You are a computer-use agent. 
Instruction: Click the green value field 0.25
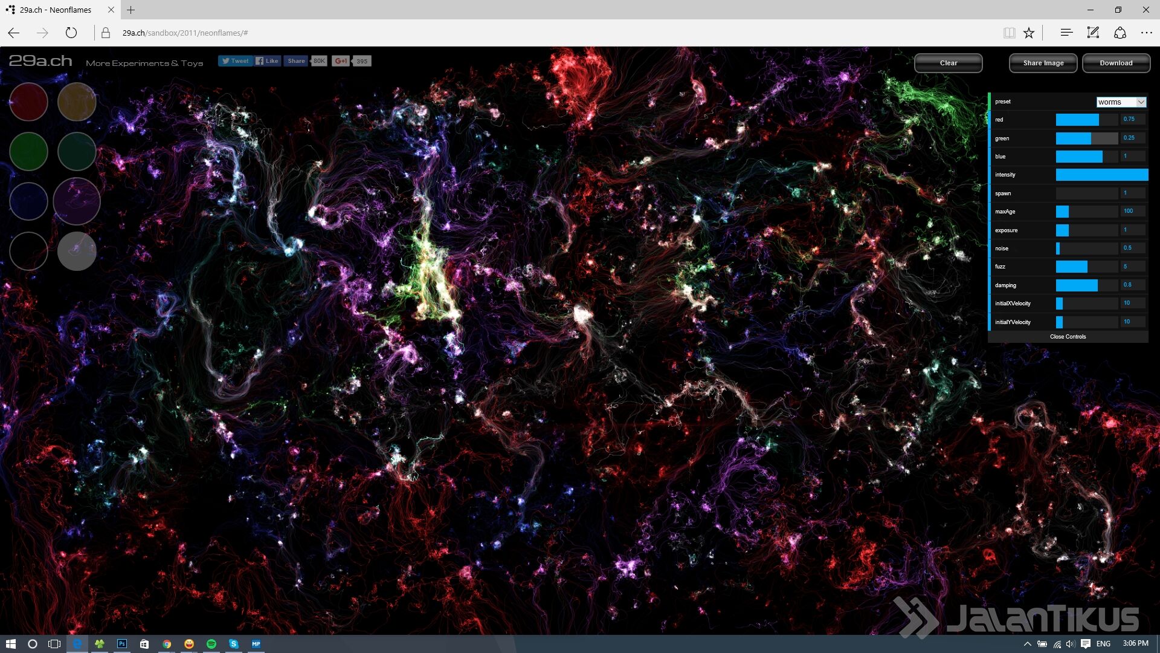pos(1133,138)
